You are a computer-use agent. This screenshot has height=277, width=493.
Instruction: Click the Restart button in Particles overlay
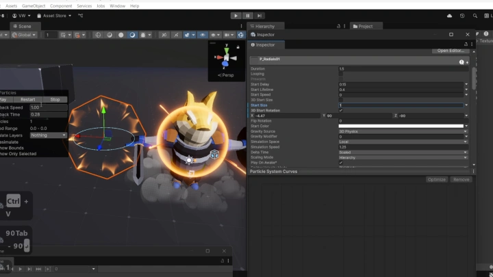pos(27,100)
